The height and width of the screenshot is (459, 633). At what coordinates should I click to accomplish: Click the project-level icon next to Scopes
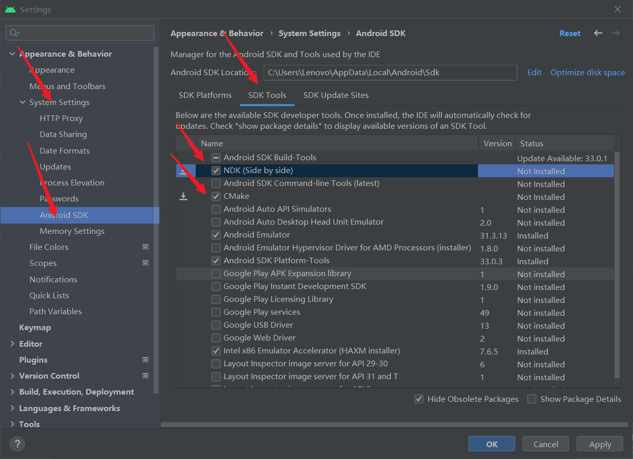coord(146,263)
